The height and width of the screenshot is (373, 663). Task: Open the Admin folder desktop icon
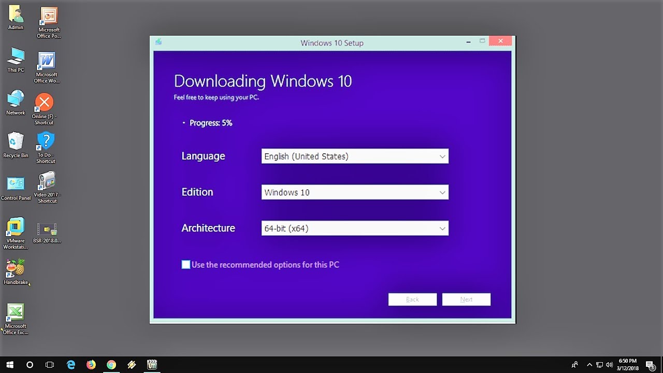click(16, 17)
